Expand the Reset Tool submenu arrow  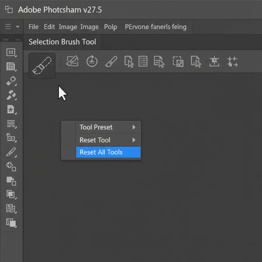coord(134,140)
